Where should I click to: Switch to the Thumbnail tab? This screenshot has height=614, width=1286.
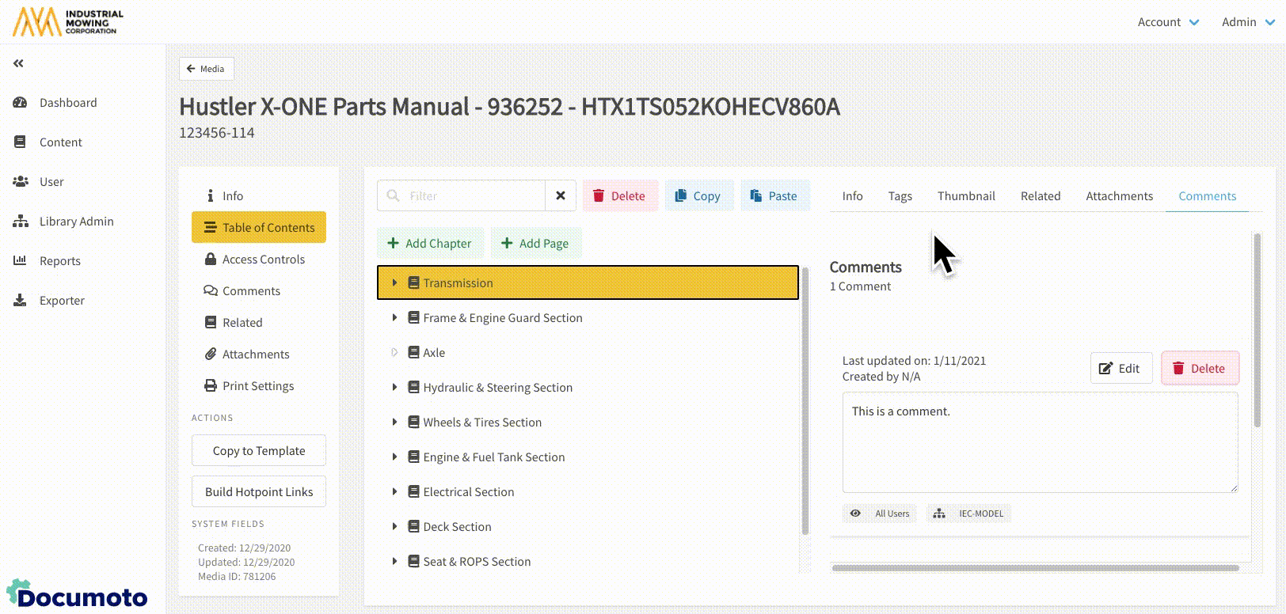tap(966, 196)
